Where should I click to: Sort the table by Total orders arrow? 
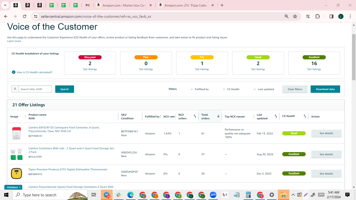coord(218,116)
